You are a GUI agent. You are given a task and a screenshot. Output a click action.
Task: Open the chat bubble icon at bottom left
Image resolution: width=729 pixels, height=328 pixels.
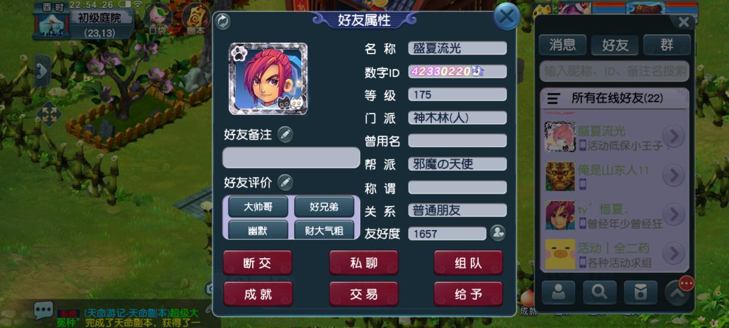click(x=43, y=310)
